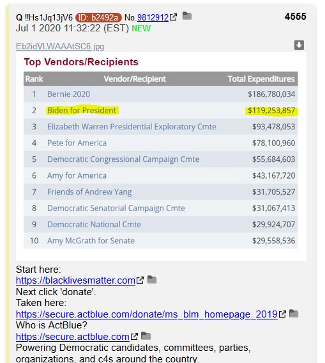This screenshot has width=325, height=363.
Task: Open the actblue donate ms_blm_homepage_2019 link
Action: click(147, 314)
